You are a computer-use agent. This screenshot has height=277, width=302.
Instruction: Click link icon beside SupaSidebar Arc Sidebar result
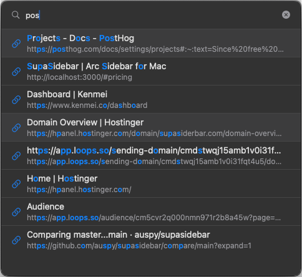(x=16, y=72)
